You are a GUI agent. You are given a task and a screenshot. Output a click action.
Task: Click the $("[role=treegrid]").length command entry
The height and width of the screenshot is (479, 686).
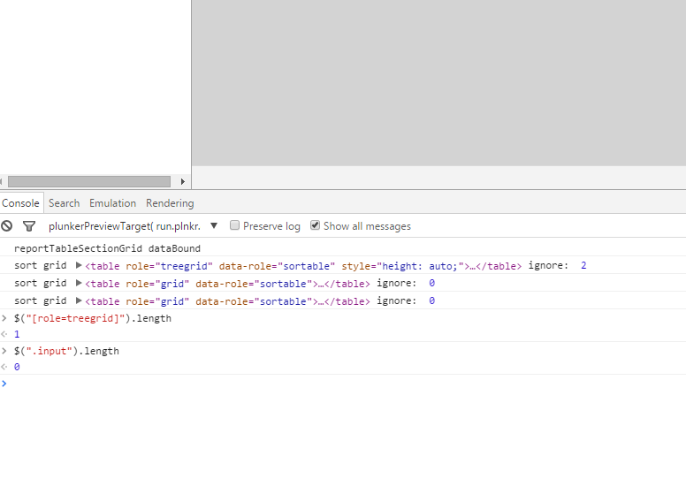92,318
